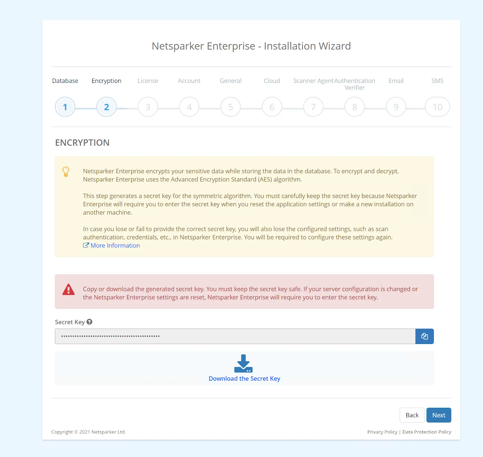This screenshot has width=483, height=457.
Task: Click the Installation Wizard title
Action: coord(251,46)
